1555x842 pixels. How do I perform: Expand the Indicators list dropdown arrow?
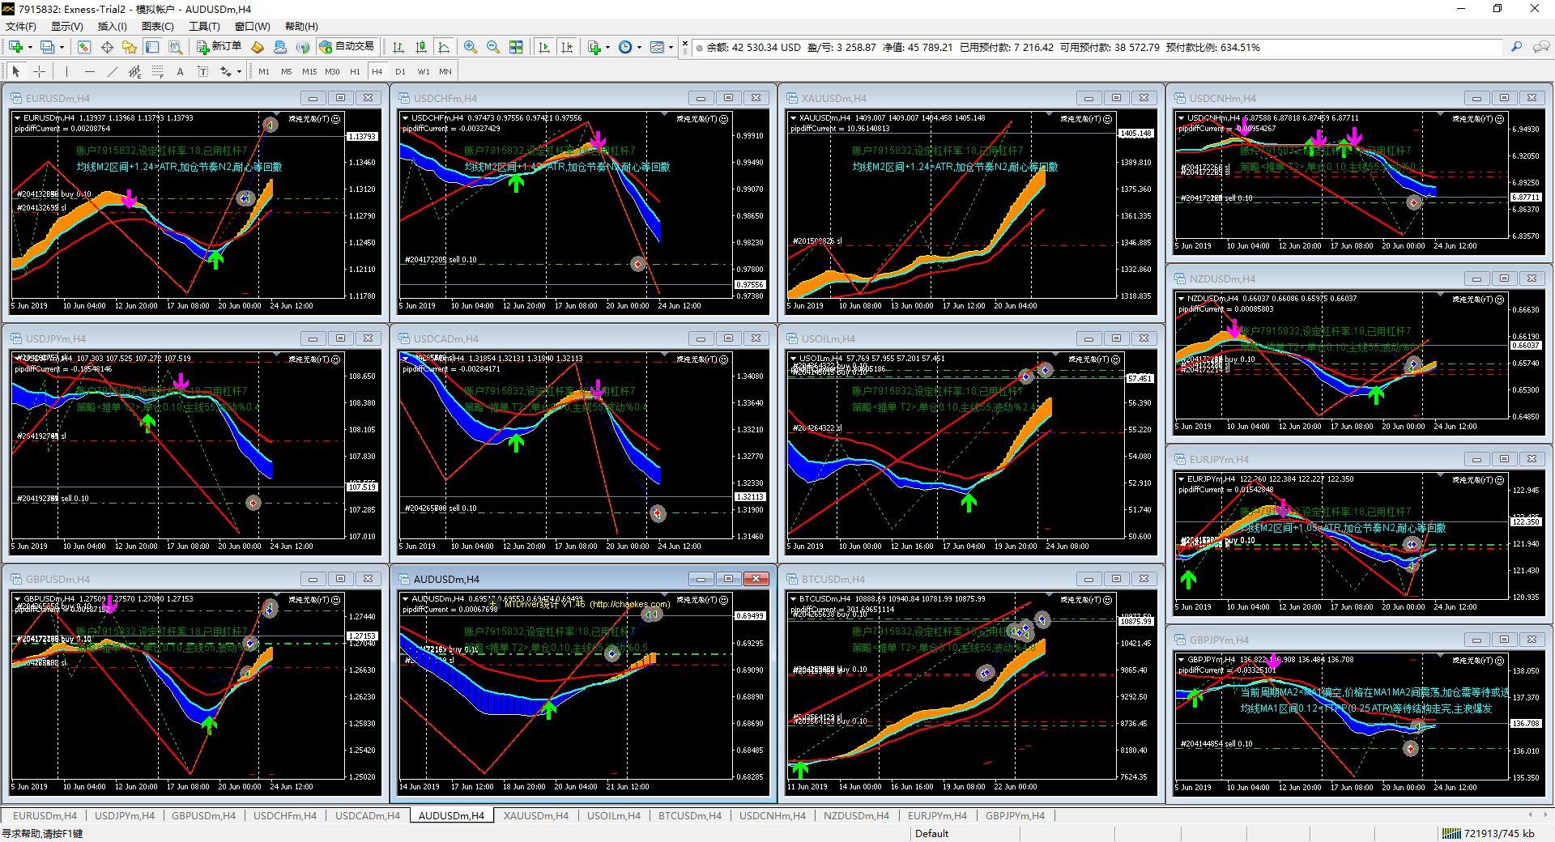tap(607, 47)
